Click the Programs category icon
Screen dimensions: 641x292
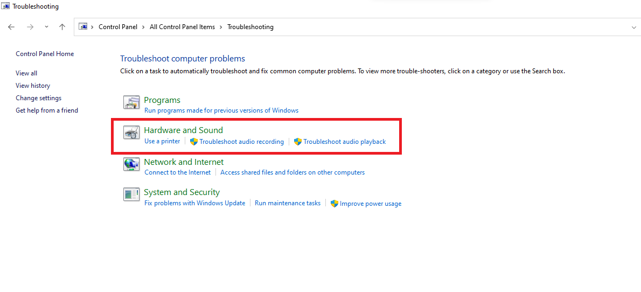click(x=131, y=102)
